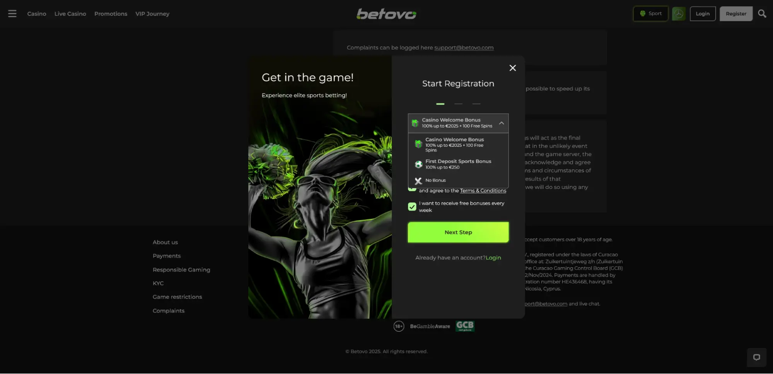Click Login link below Next Step
The image size is (773, 374).
pos(493,258)
